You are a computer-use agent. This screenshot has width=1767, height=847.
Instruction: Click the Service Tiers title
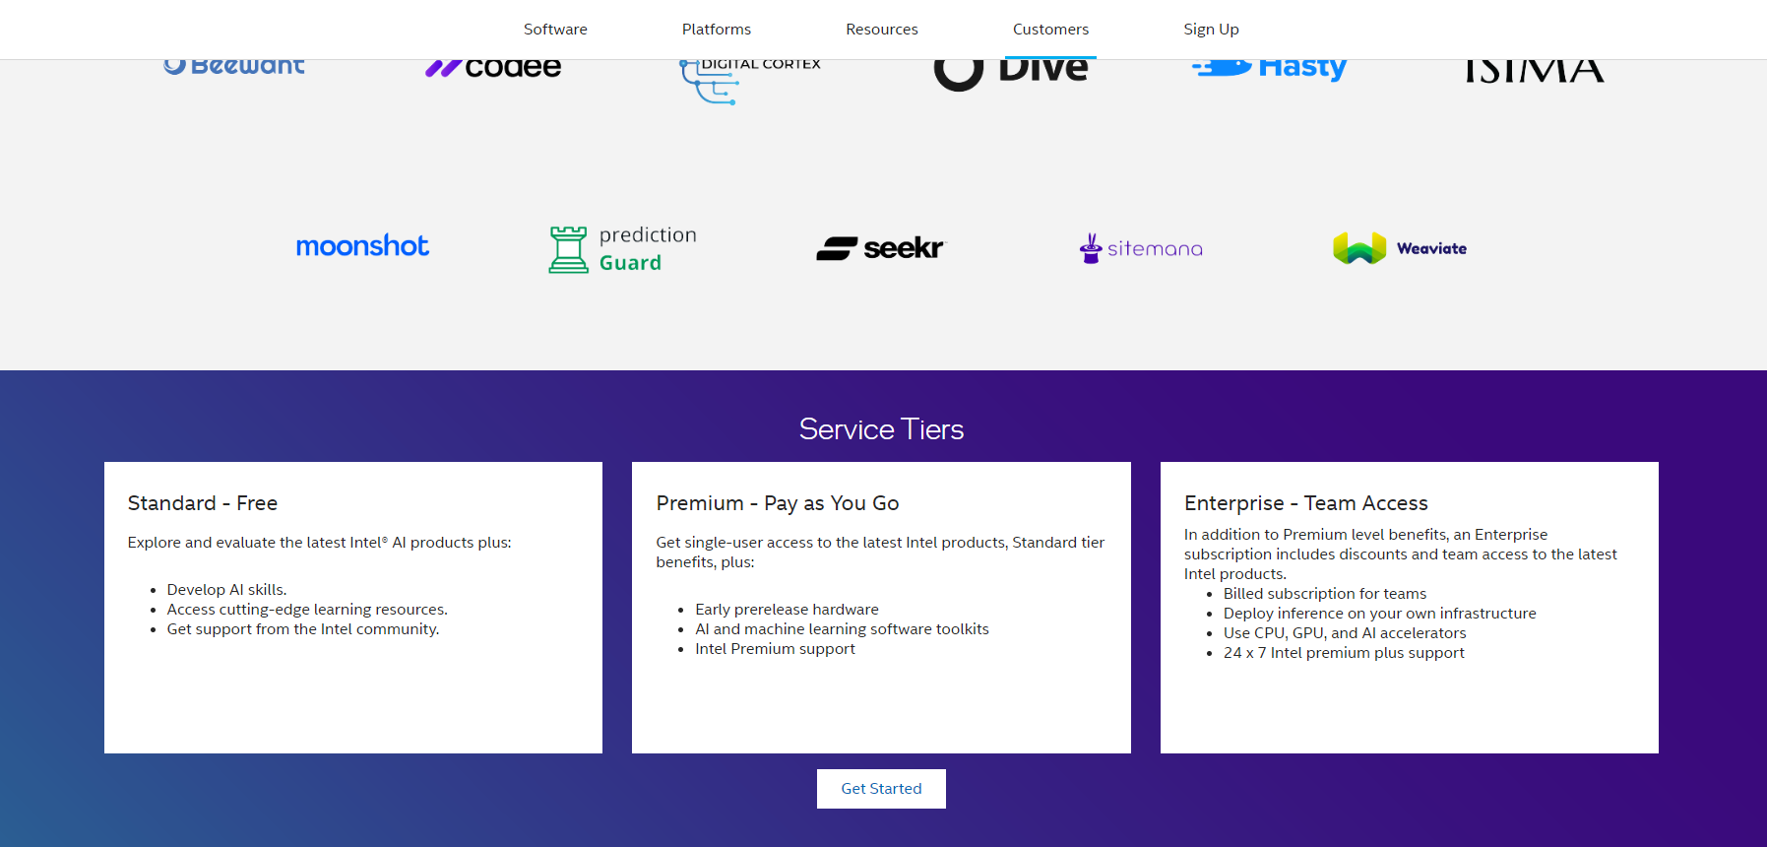click(x=881, y=429)
